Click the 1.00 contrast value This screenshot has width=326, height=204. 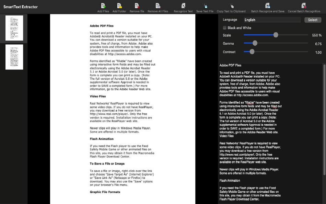click(318, 53)
